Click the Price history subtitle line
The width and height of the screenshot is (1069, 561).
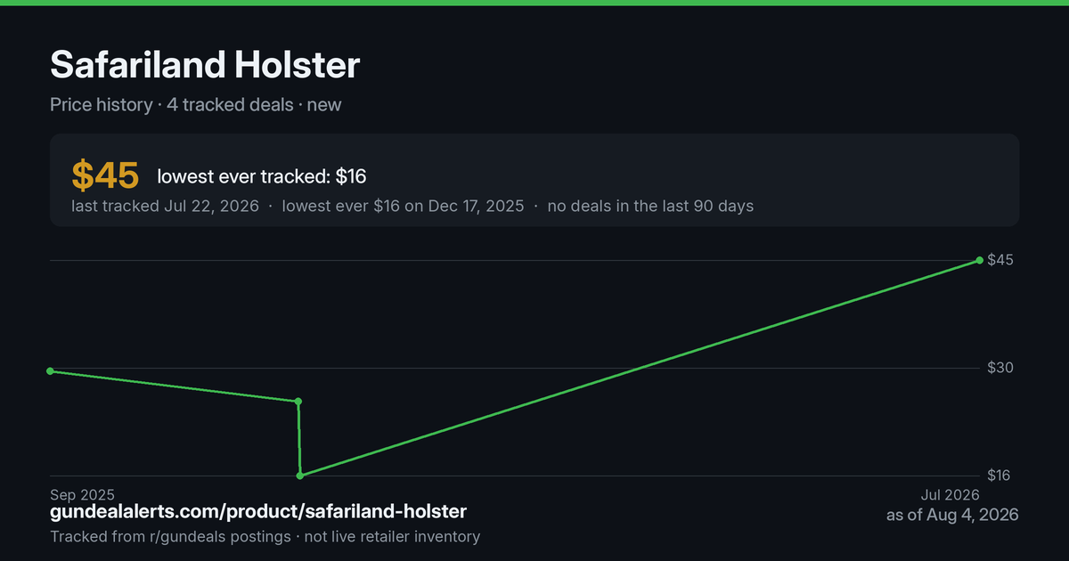[x=196, y=104]
